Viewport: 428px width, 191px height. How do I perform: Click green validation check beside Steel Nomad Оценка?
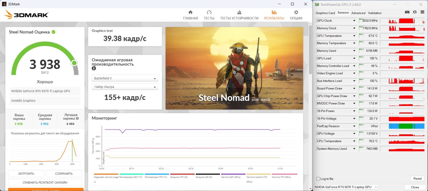53,32
